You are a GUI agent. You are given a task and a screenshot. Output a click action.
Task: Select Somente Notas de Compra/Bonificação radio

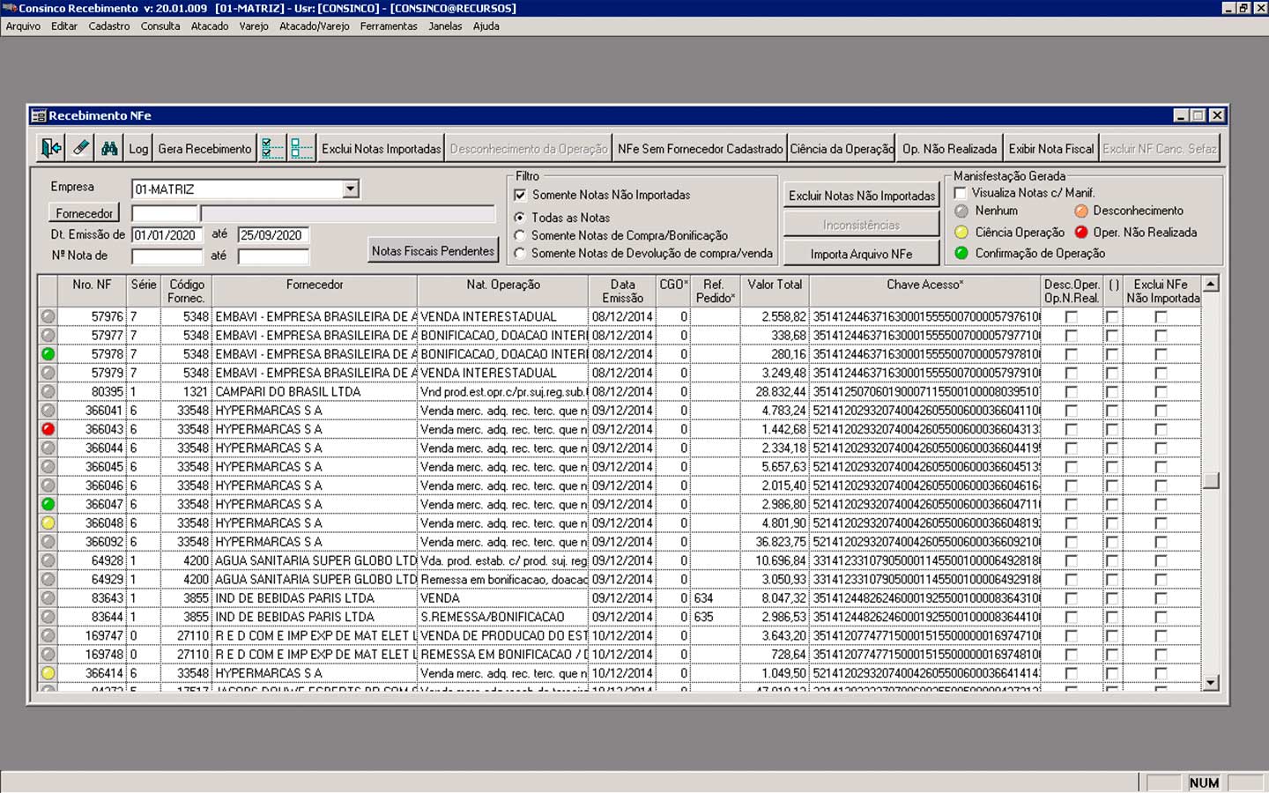pyautogui.click(x=520, y=235)
